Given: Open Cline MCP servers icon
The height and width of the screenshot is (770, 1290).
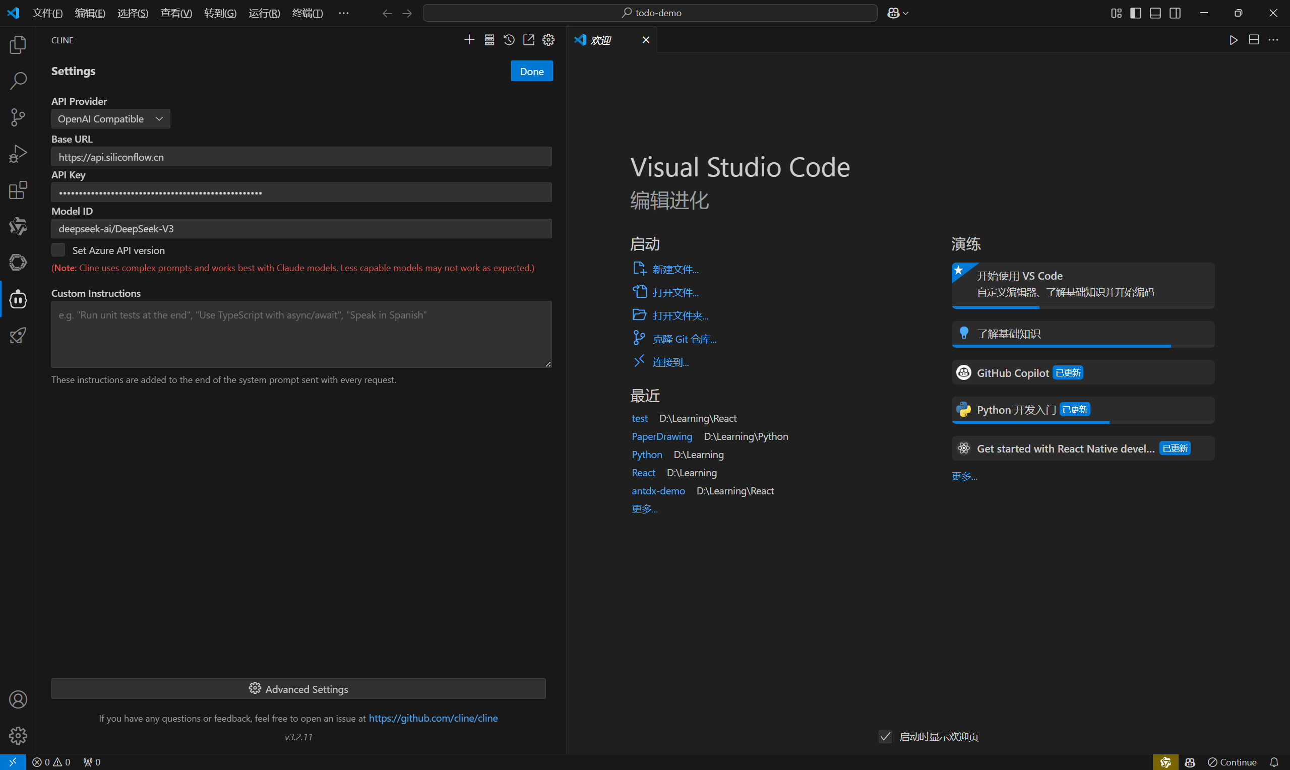Looking at the screenshot, I should 489,40.
